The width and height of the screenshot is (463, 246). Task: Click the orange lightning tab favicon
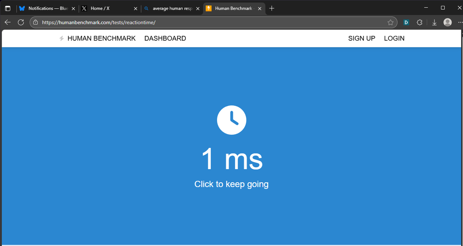(x=209, y=8)
